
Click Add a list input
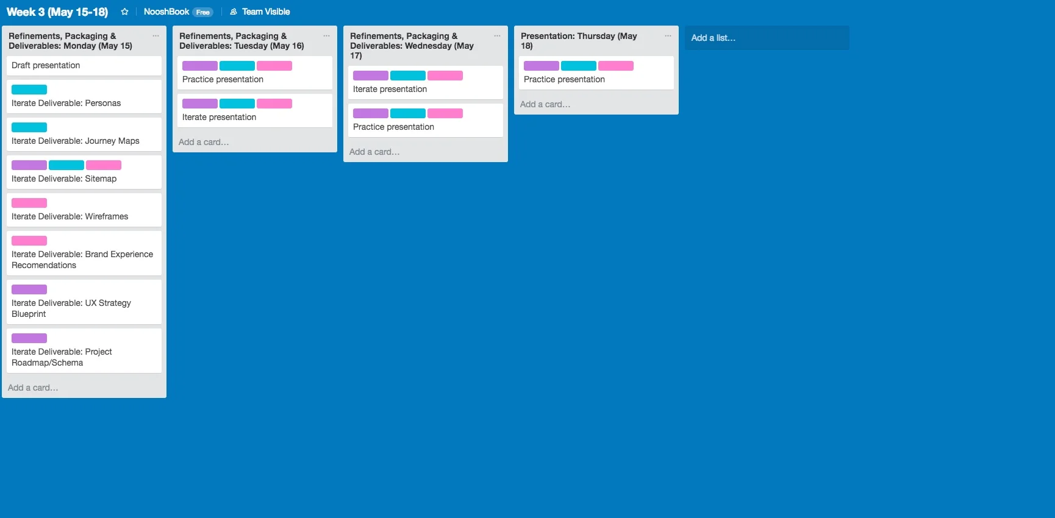[767, 38]
